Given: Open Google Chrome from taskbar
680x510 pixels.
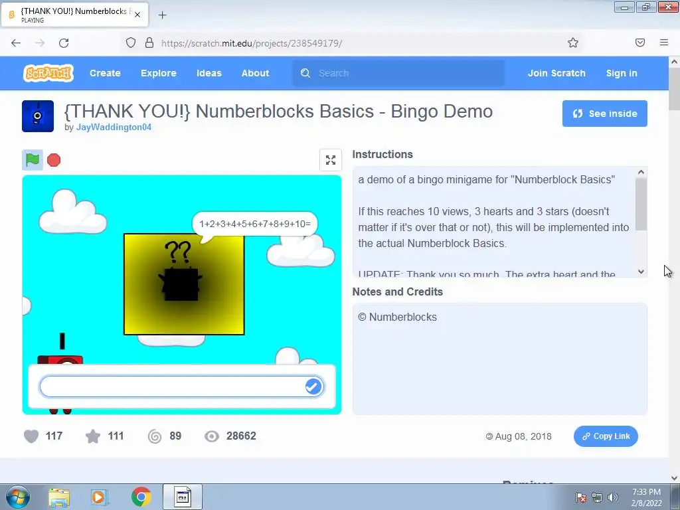Looking at the screenshot, I should (141, 497).
